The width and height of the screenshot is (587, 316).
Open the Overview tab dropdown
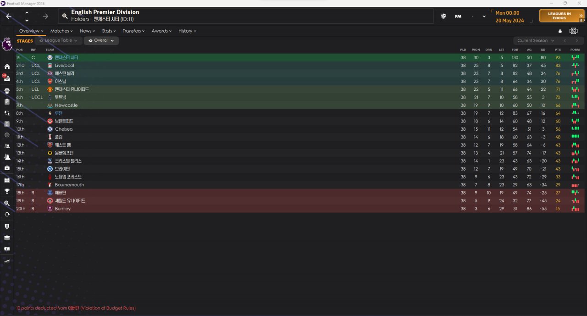pyautogui.click(x=31, y=31)
